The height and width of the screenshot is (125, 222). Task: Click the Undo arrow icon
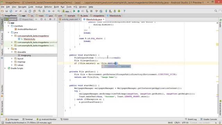[x=16, y=11]
